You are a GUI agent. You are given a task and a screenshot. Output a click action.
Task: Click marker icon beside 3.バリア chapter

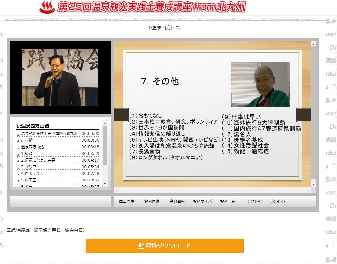tap(18, 168)
